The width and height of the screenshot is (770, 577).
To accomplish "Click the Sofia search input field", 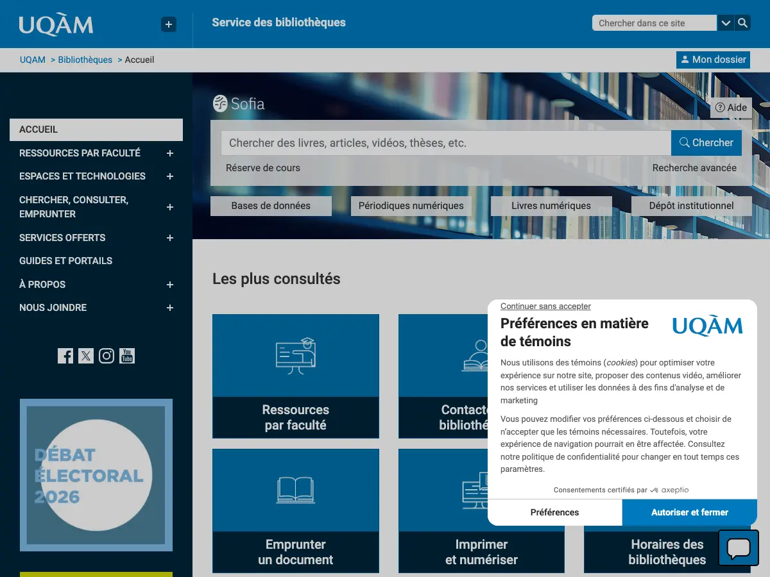I will click(446, 143).
